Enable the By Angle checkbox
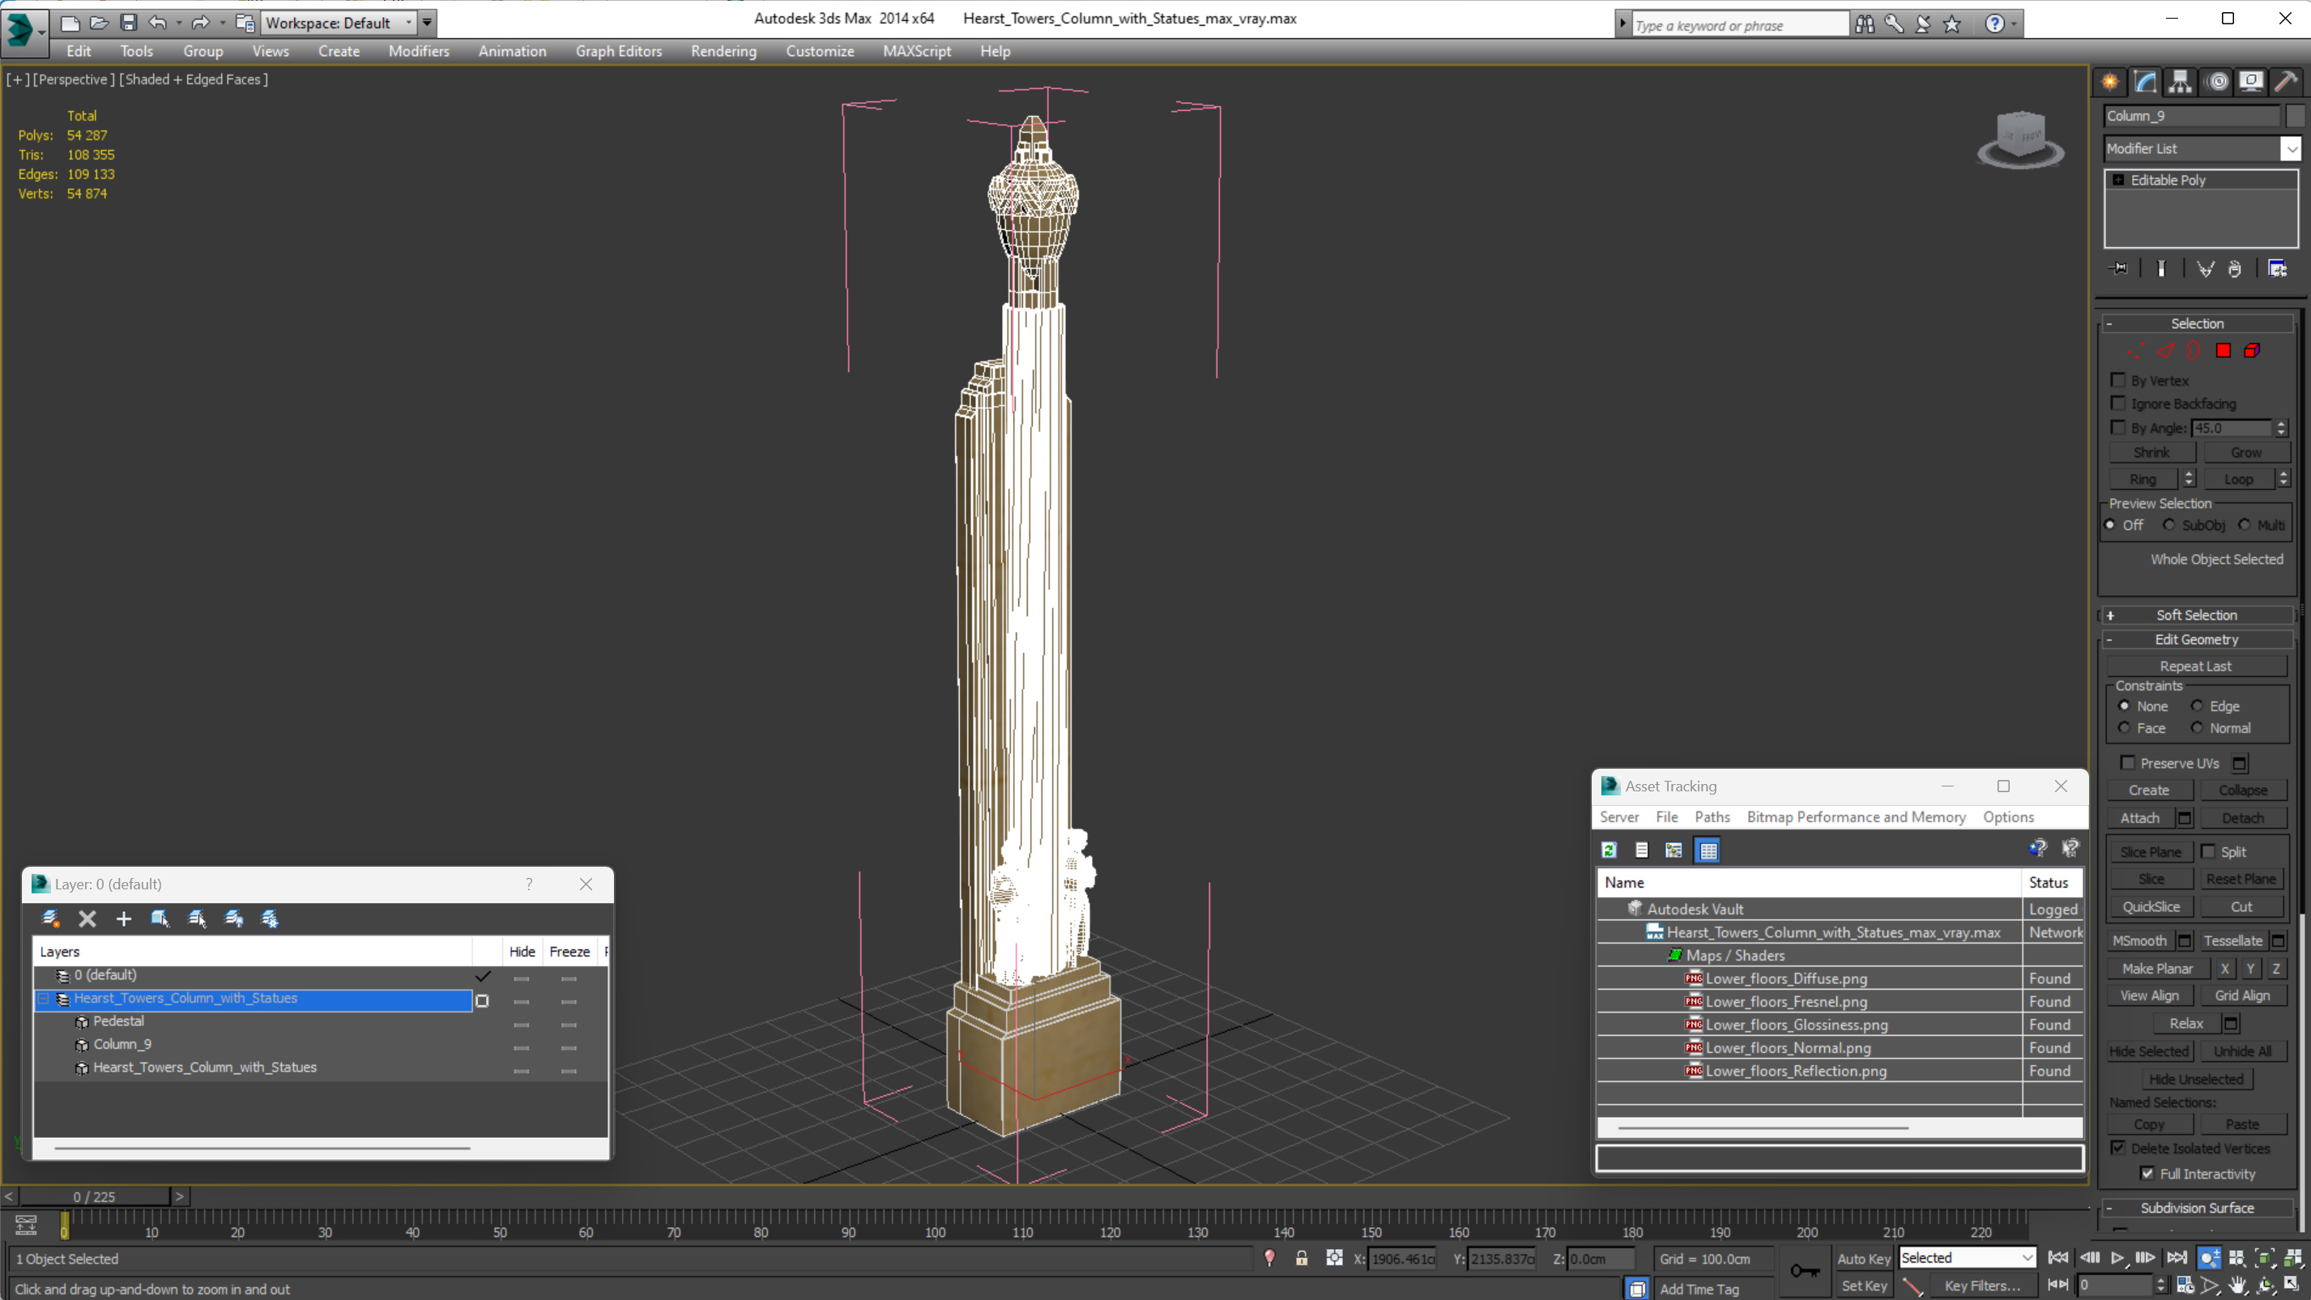Image resolution: width=2311 pixels, height=1300 pixels. point(2118,427)
